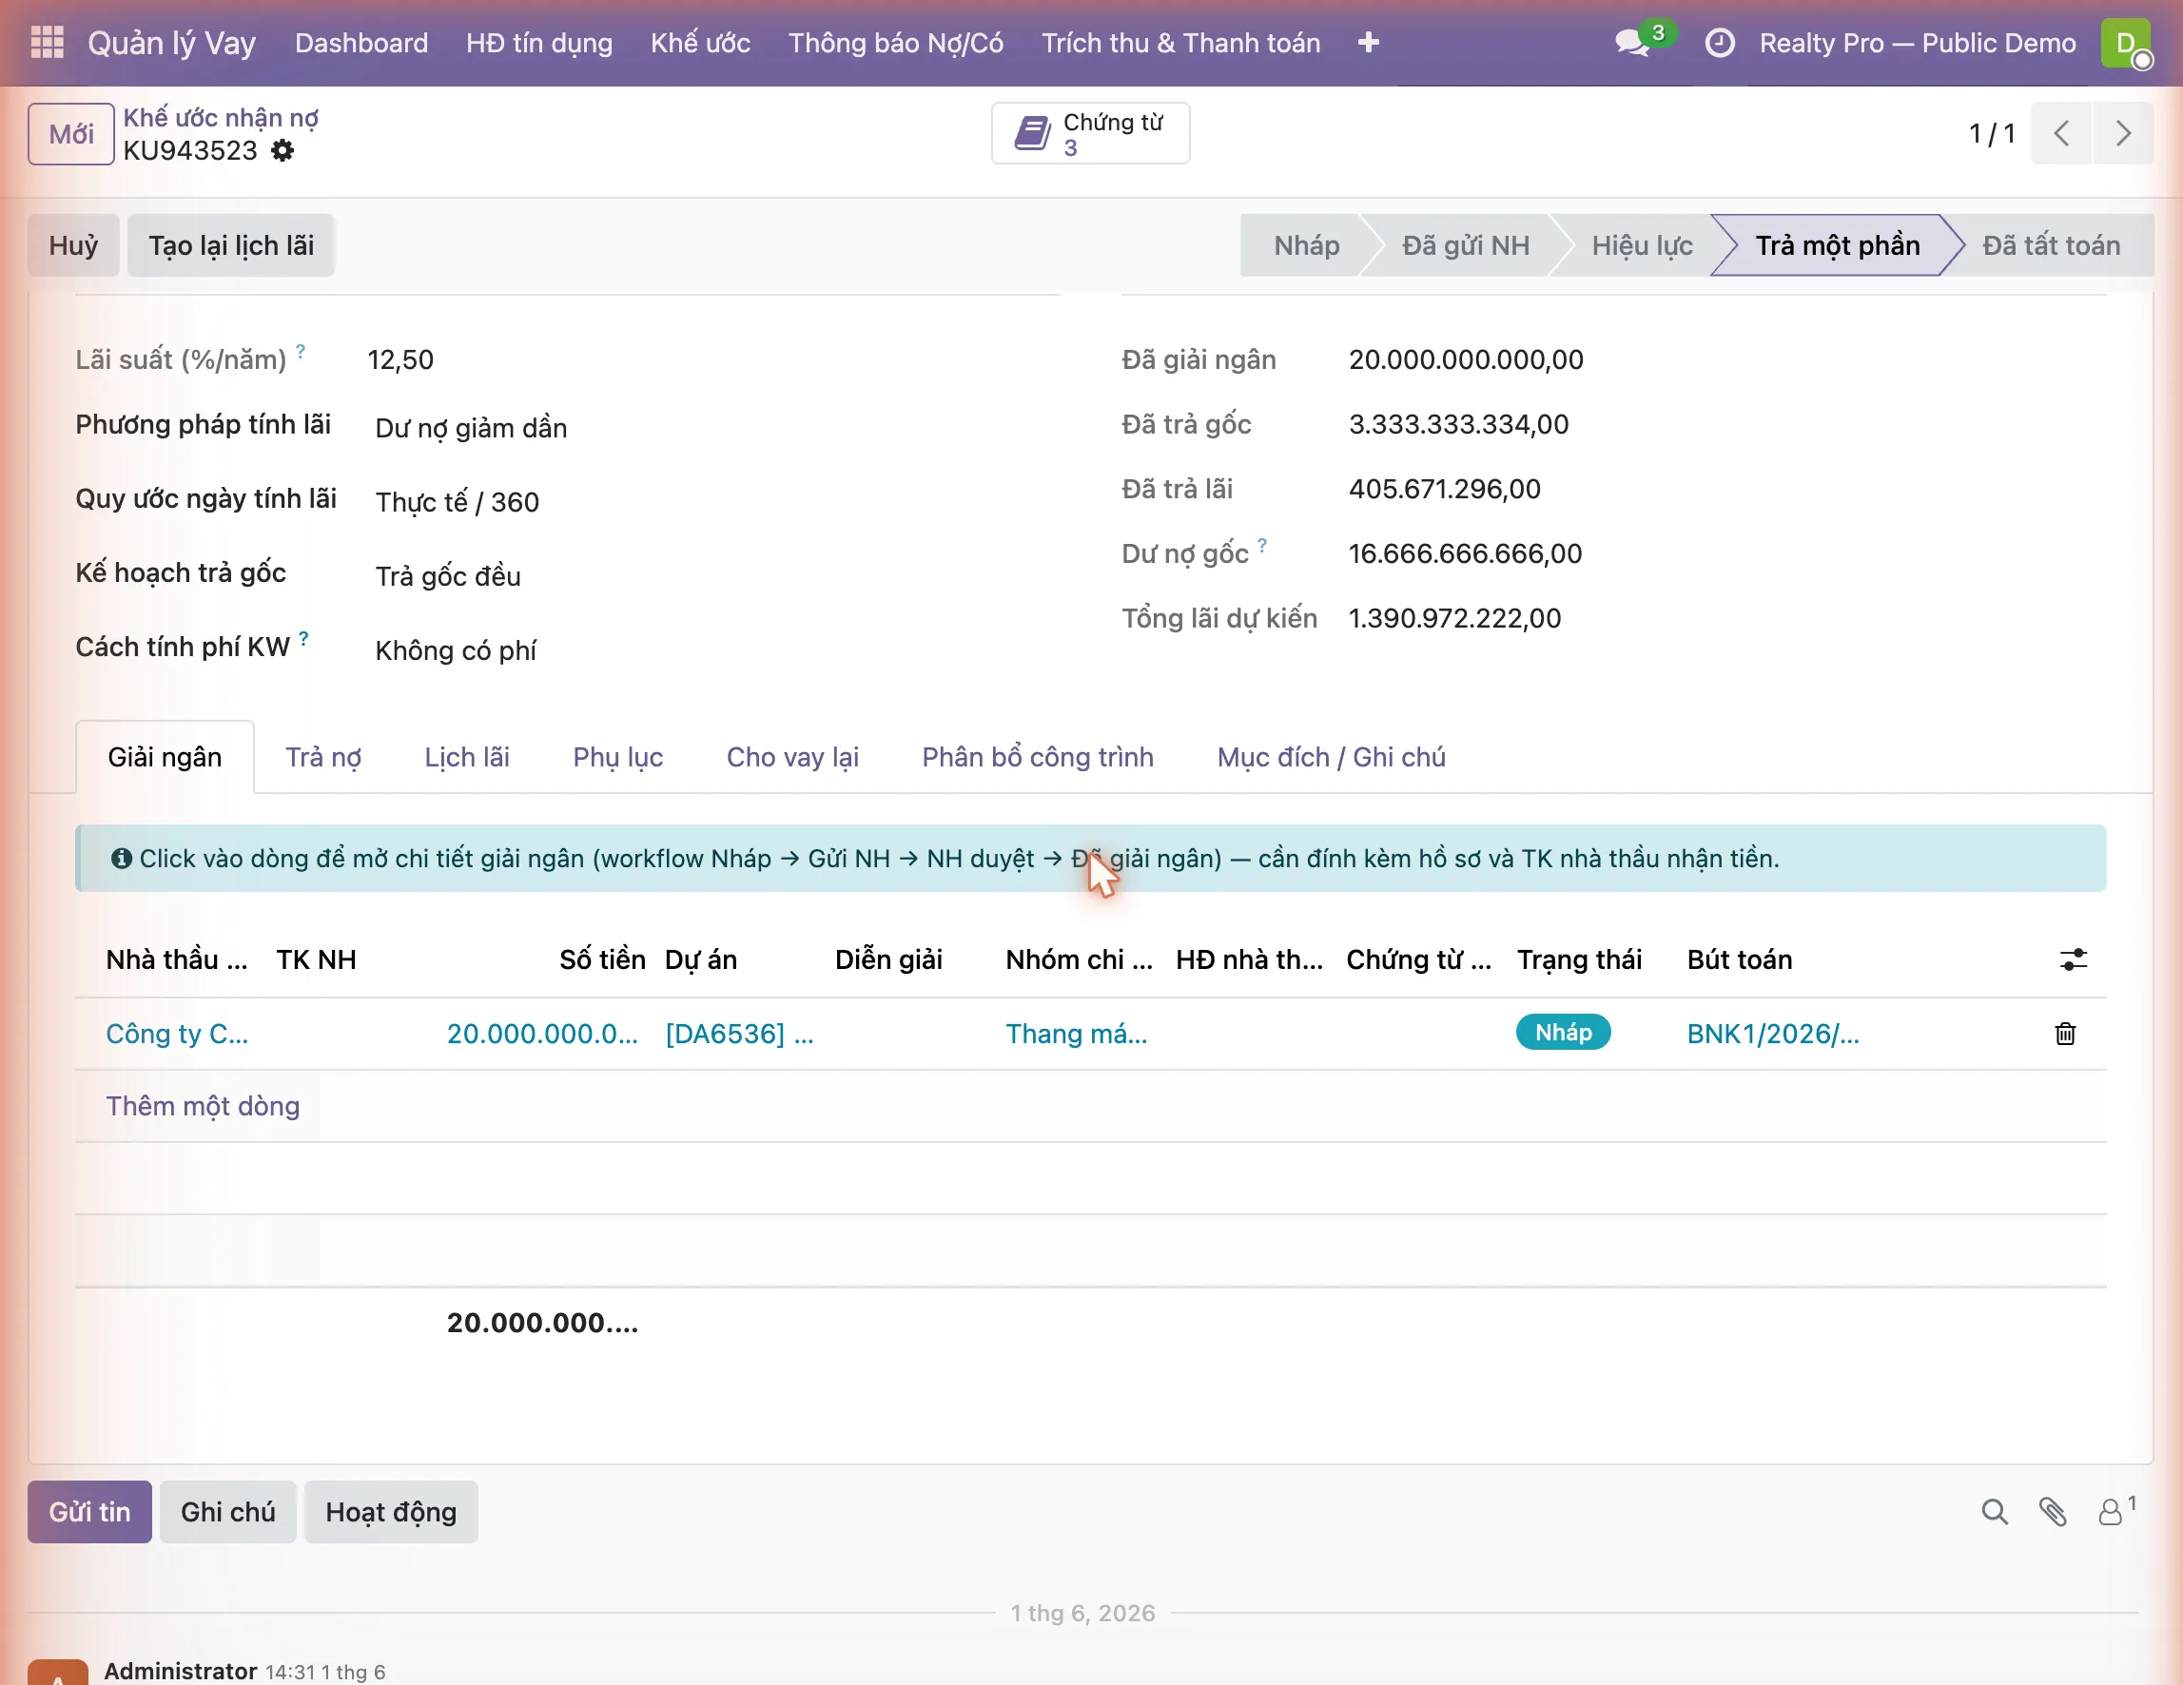Click the Tạo lại lịch lãi button
Screen dimensions: 2183x1685
click(x=231, y=246)
